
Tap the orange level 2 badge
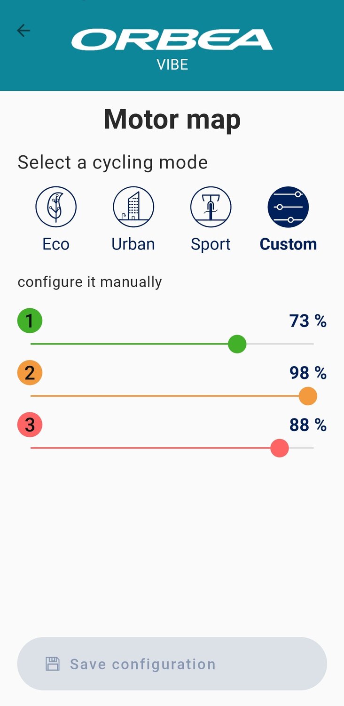(x=30, y=373)
